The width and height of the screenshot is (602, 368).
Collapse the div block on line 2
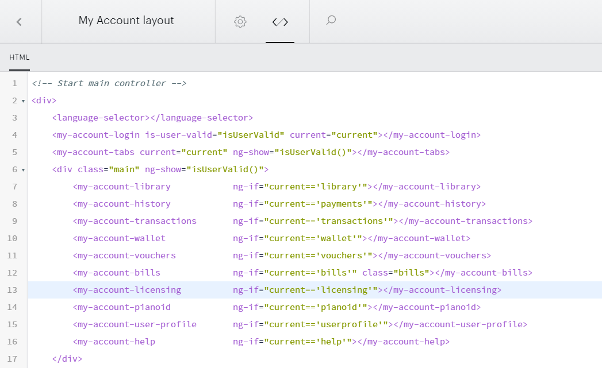tap(24, 101)
